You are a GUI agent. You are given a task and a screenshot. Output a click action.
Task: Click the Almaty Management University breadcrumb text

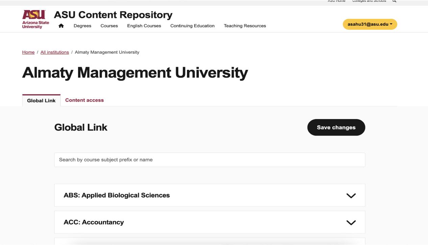[x=107, y=52]
